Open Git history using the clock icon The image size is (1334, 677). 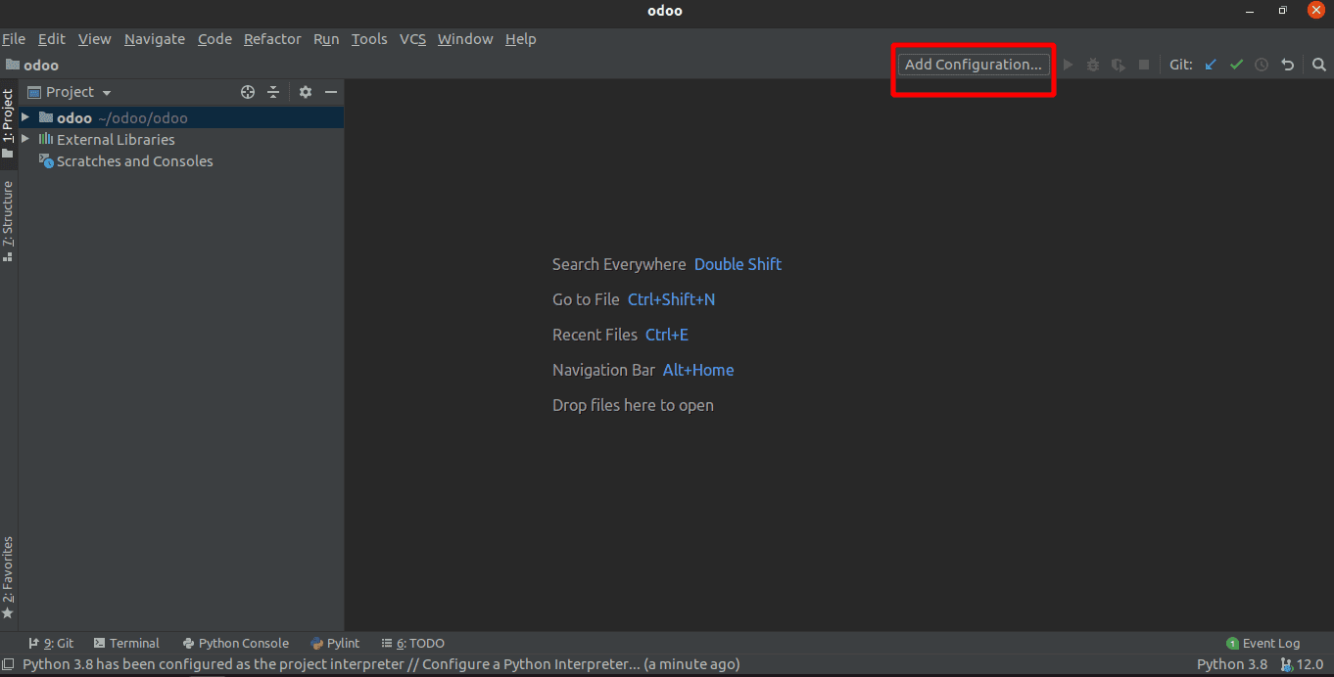click(1262, 64)
